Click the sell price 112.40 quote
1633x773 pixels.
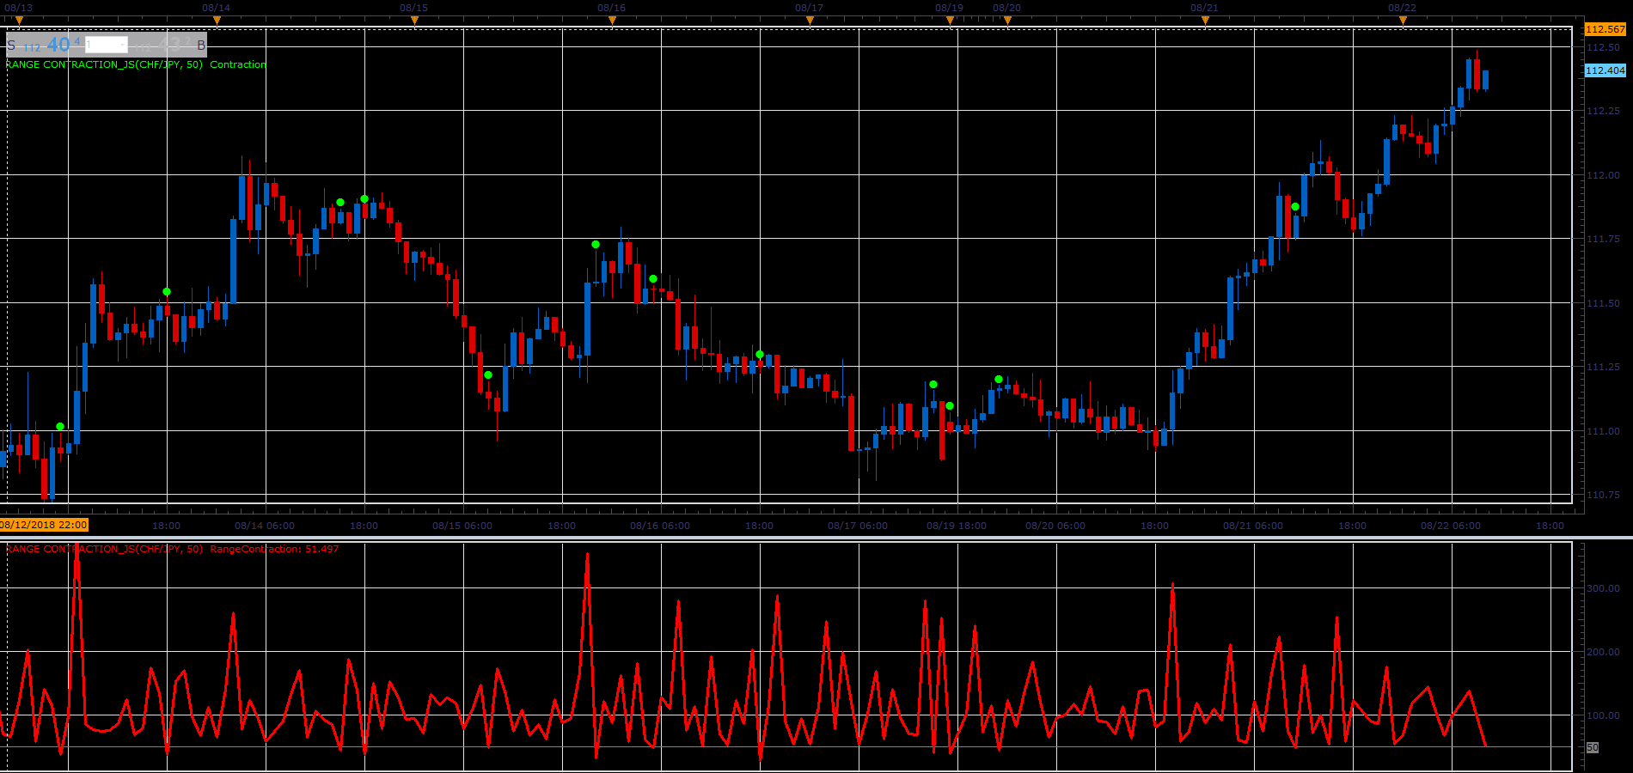point(52,45)
